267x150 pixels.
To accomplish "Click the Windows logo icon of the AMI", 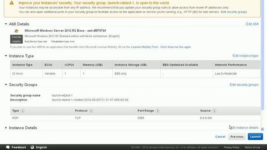I will pos(17,31).
